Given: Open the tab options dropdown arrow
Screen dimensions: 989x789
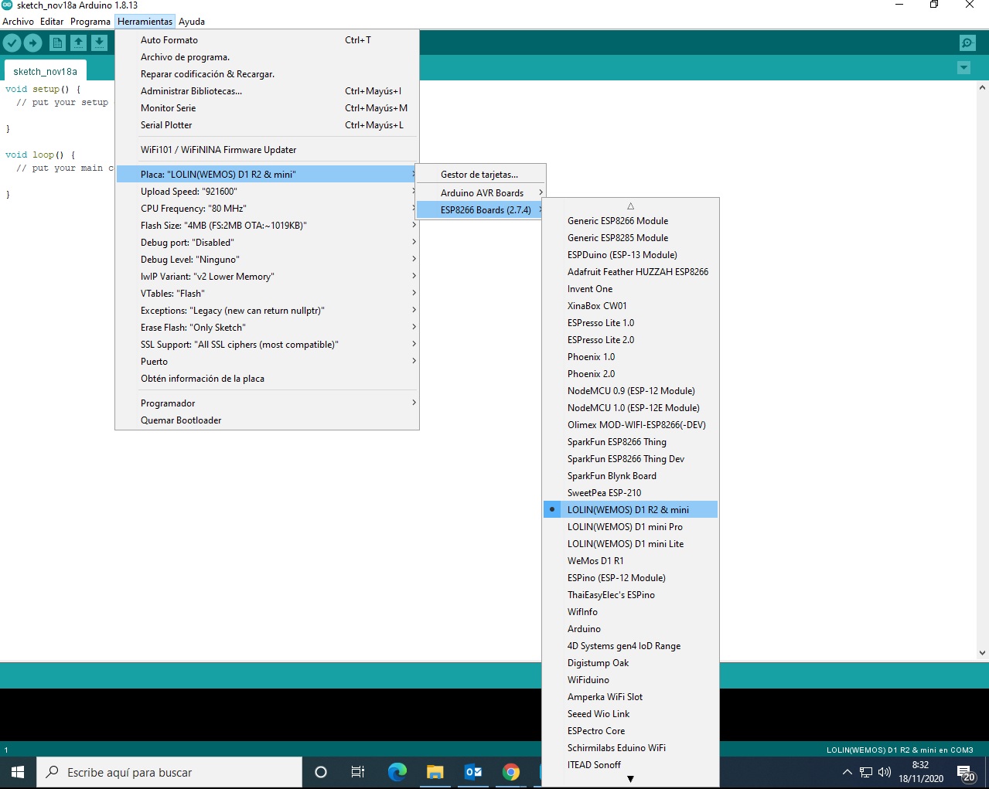Looking at the screenshot, I should tap(963, 68).
